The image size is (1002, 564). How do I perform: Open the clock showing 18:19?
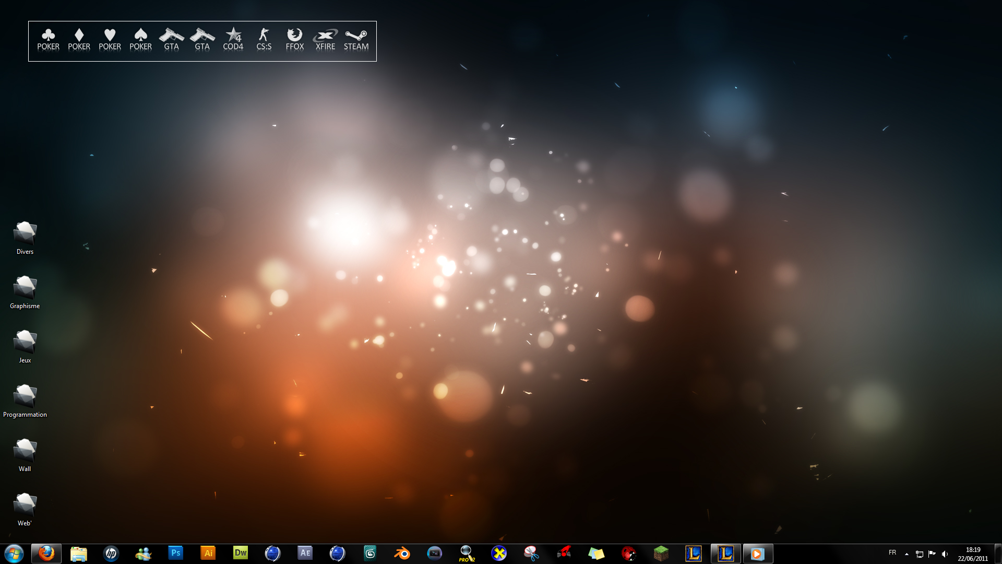click(x=973, y=554)
